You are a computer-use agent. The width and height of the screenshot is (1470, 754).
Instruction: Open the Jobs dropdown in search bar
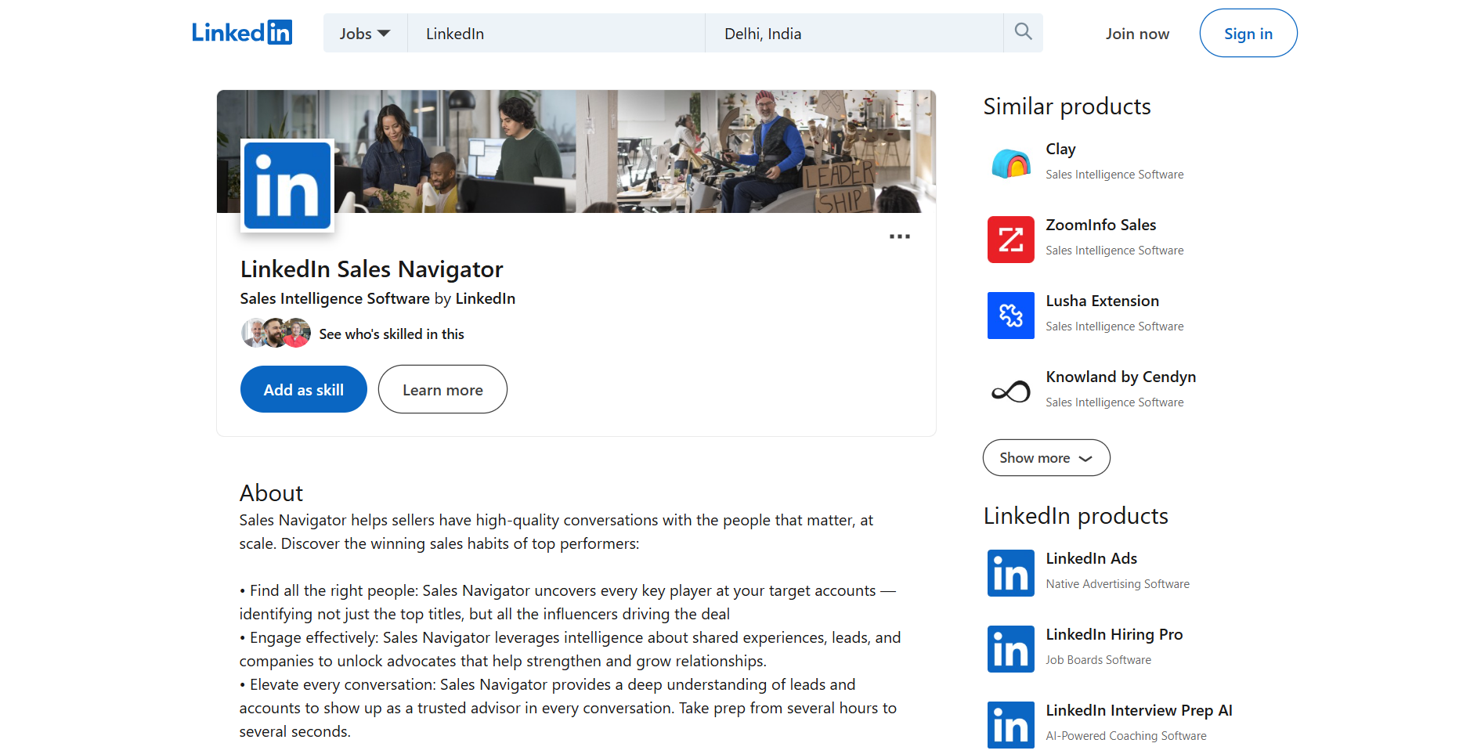365,33
